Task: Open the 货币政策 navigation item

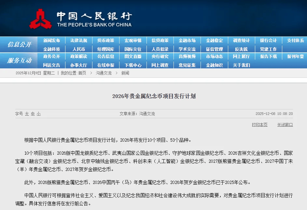Action: point(105,40)
